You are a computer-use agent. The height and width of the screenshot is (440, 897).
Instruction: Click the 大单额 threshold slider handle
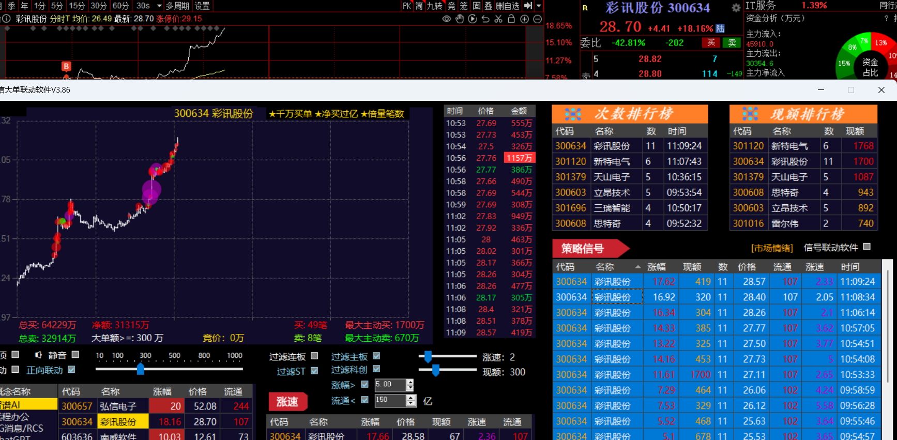(141, 369)
